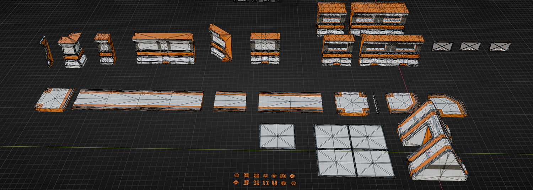This screenshot has height=190, width=533.
Task: Select the thin wall edge sliver module
Action: 47,52
